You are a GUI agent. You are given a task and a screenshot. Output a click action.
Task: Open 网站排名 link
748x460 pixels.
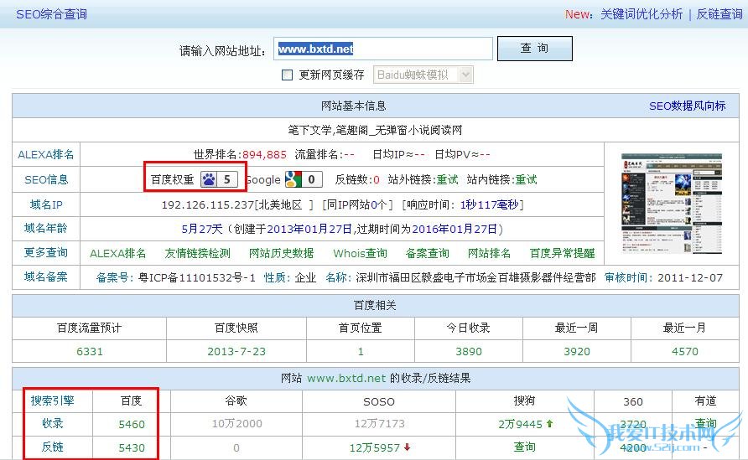489,253
